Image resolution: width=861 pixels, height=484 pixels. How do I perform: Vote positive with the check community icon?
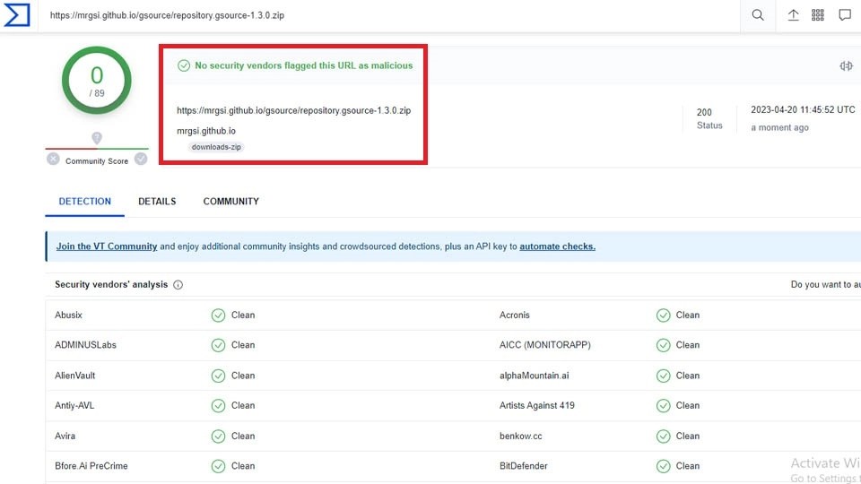[x=141, y=160]
